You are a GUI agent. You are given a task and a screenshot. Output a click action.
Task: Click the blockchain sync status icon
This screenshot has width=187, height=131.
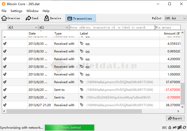[x=184, y=127]
